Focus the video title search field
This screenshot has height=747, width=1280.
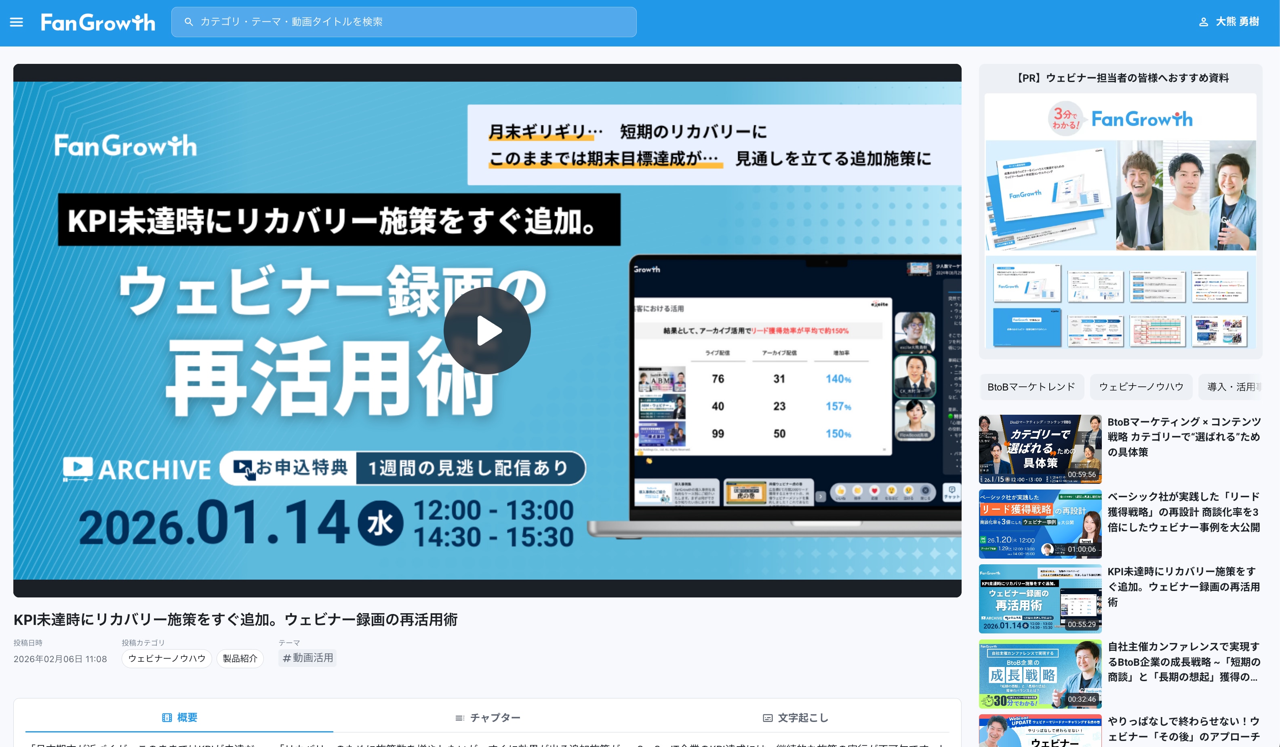[x=406, y=22]
